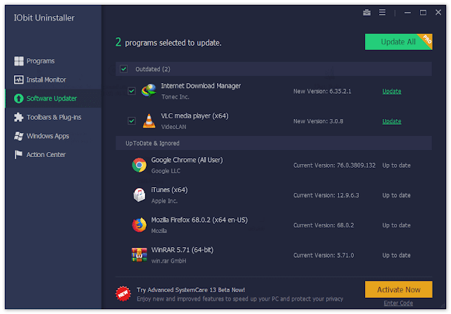Viewport: 451px width, 314px height.
Task: Click the win.rar GmbH publisher text
Action: [168, 261]
